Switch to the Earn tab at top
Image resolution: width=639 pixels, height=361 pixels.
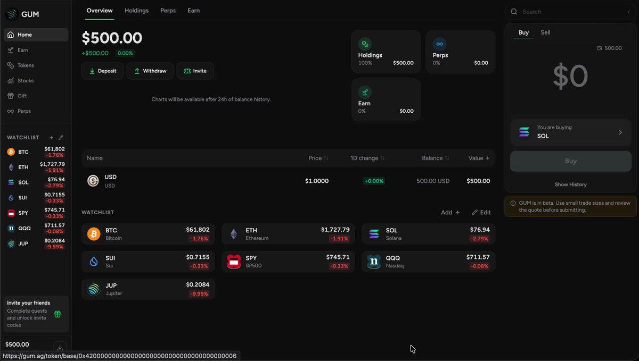click(x=193, y=11)
